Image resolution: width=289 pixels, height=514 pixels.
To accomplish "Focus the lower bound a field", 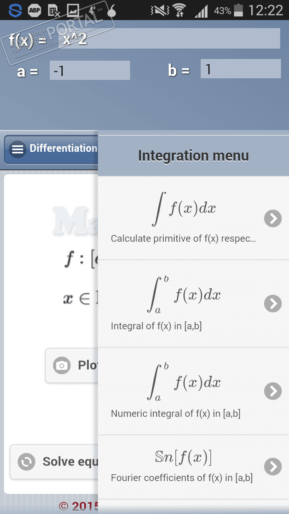I will click(90, 71).
